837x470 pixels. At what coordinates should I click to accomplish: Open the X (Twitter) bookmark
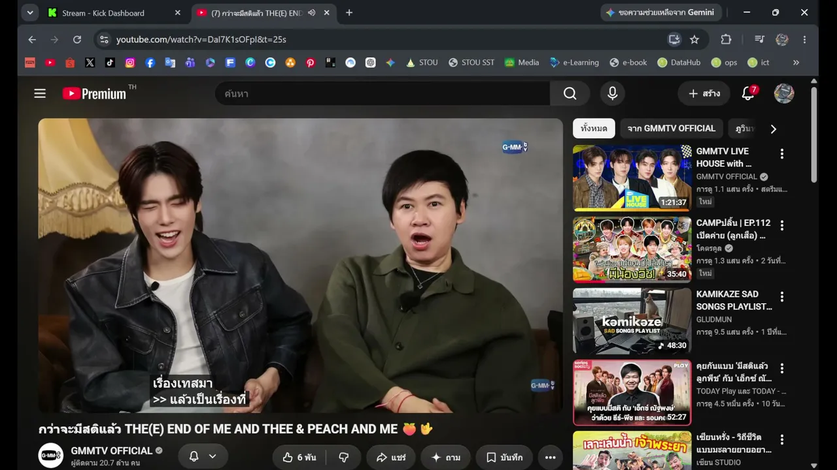coord(90,63)
